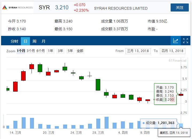192x139 pixels.
Task: Click the +0.070 price change
Action: [x=80, y=5]
